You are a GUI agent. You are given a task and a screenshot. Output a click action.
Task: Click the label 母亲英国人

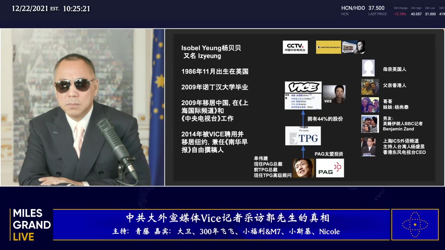pyautogui.click(x=395, y=69)
